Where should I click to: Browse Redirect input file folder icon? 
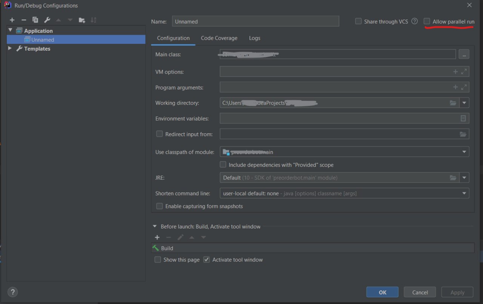point(463,134)
